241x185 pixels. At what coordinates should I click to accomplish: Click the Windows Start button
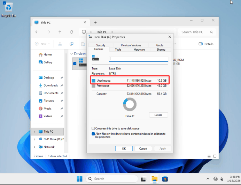[80, 179]
